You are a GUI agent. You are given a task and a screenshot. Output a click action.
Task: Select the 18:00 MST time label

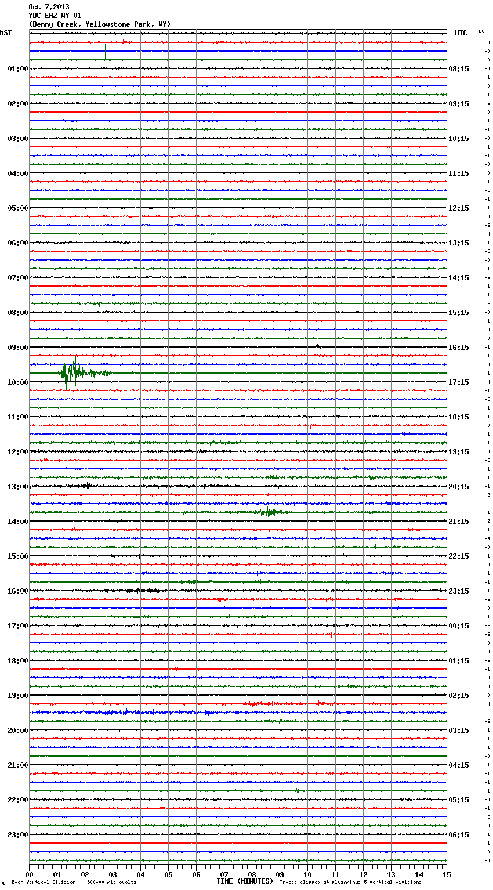pos(18,661)
